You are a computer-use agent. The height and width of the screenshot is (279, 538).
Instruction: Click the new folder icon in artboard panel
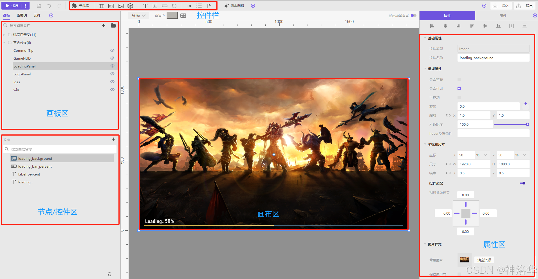click(x=113, y=25)
